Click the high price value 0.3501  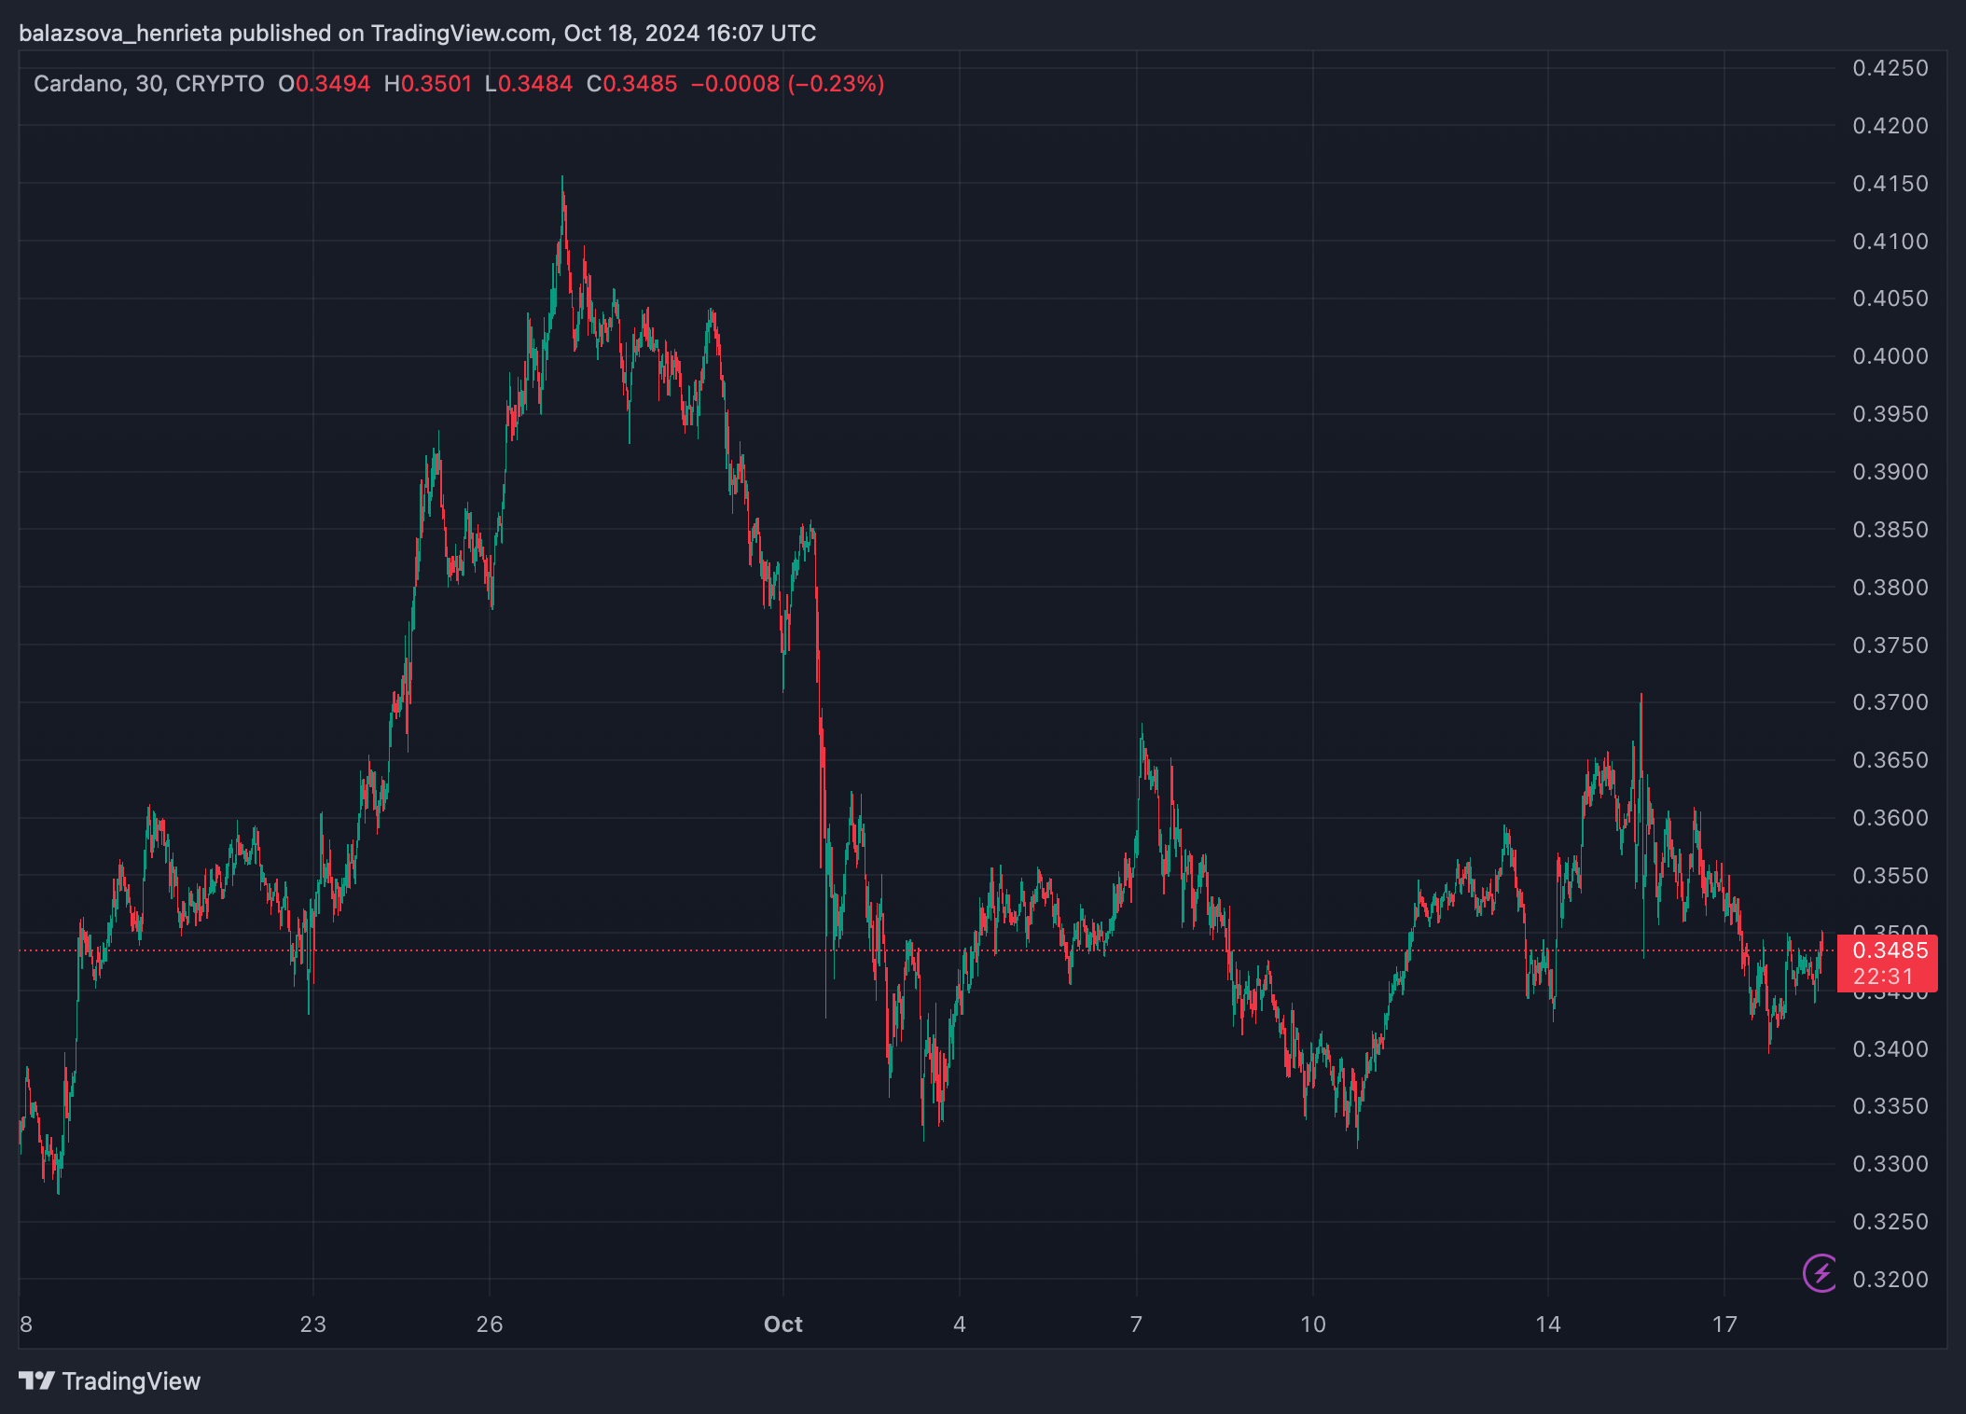pyautogui.click(x=436, y=84)
